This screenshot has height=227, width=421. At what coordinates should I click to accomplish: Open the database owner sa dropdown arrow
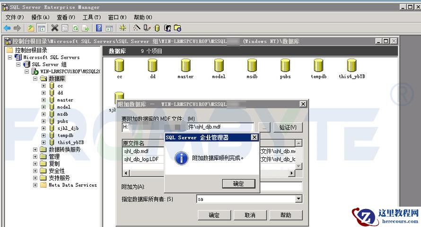pos(298,199)
